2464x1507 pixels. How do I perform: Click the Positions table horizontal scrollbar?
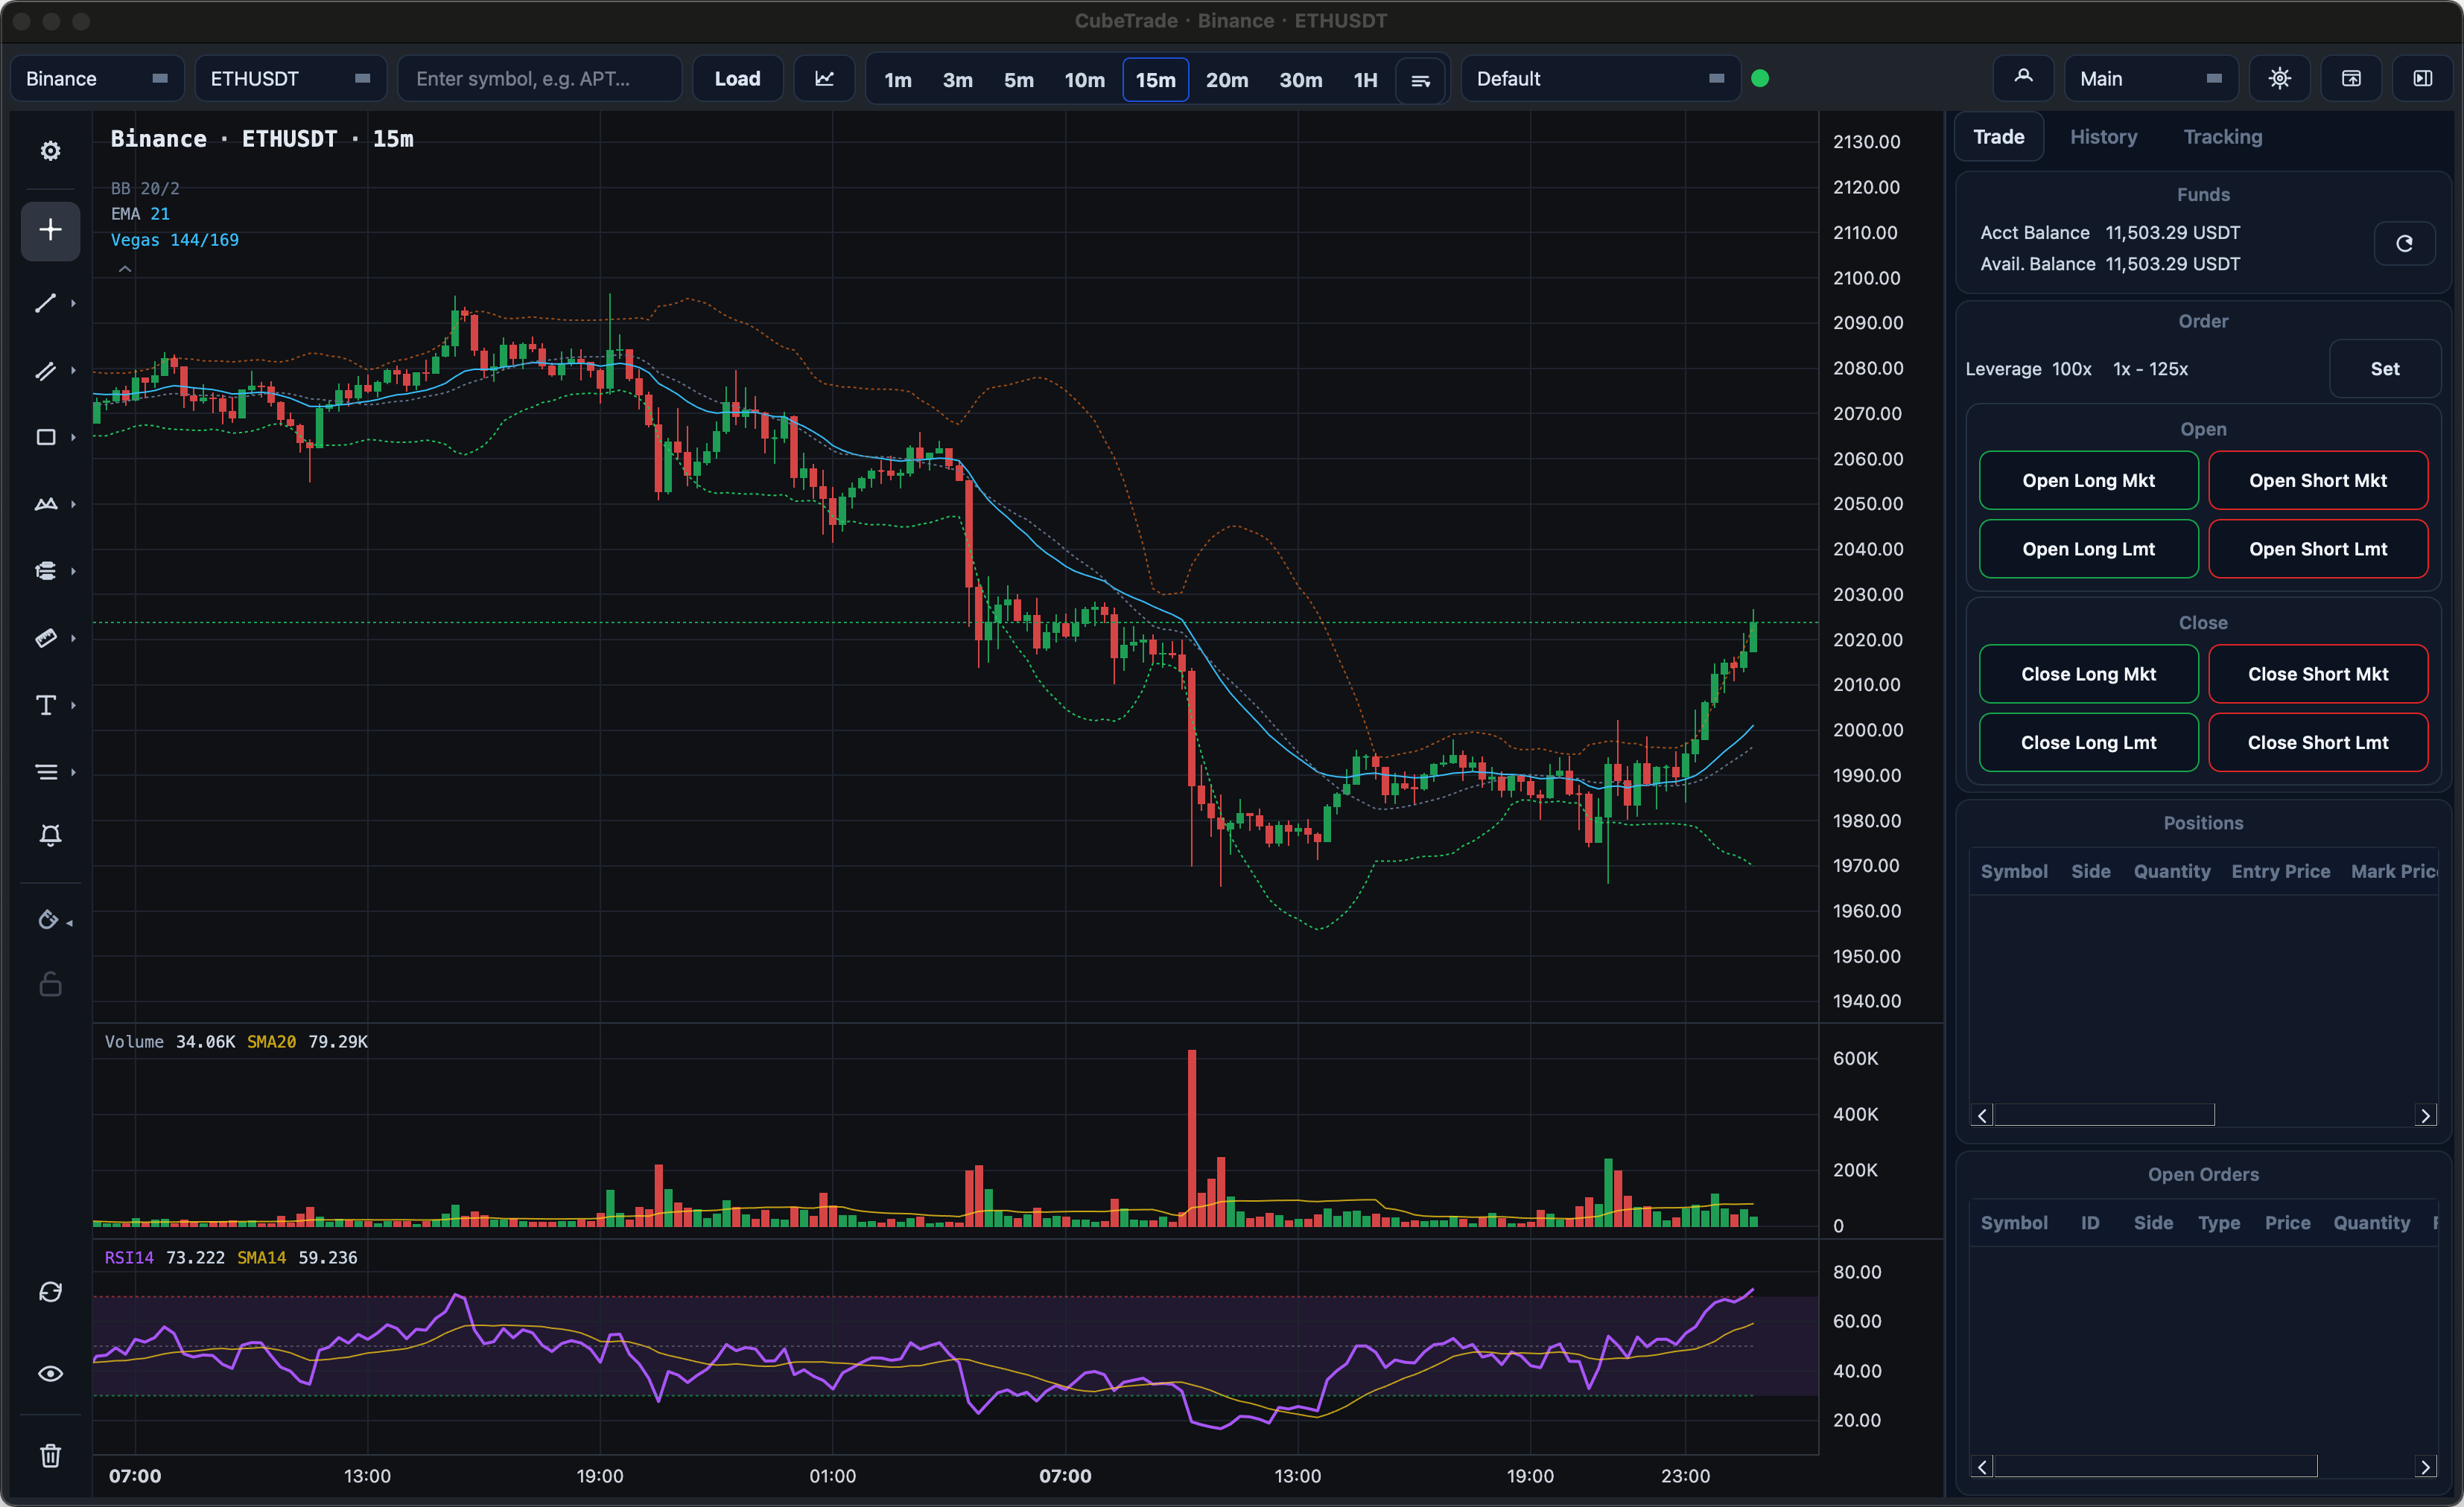[x=2103, y=1115]
